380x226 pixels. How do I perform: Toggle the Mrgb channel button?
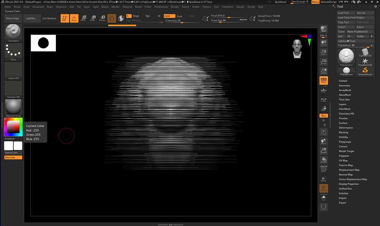(x=136, y=16)
